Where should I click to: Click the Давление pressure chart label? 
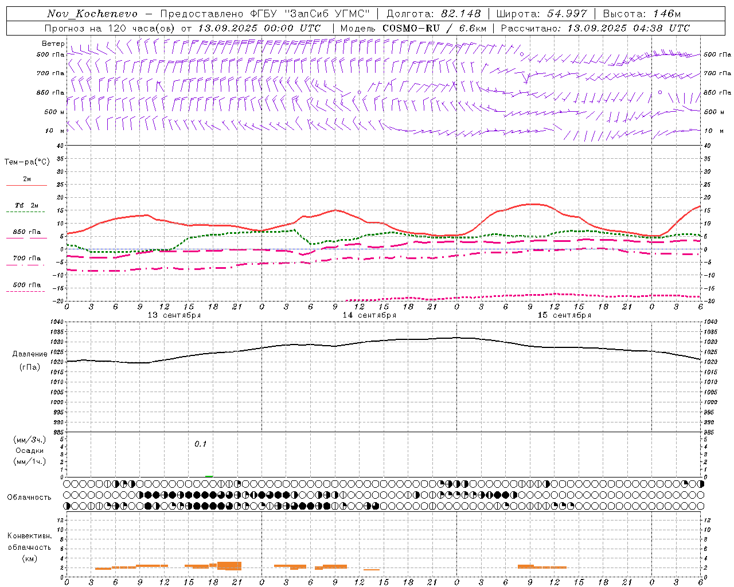coord(29,354)
